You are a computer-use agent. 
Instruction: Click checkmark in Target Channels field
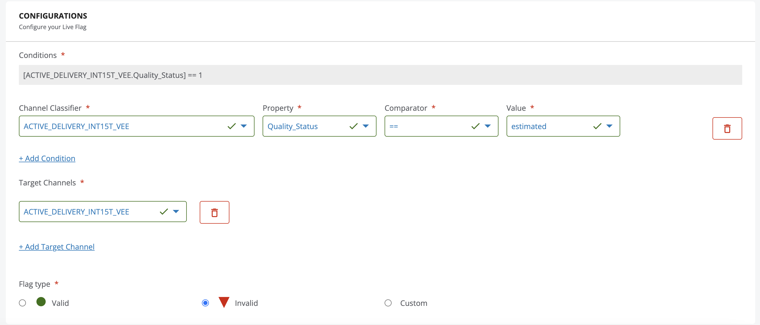[x=164, y=212]
